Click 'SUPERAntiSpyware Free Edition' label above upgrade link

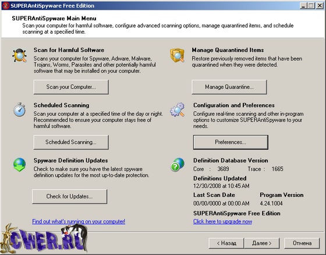point(237,214)
